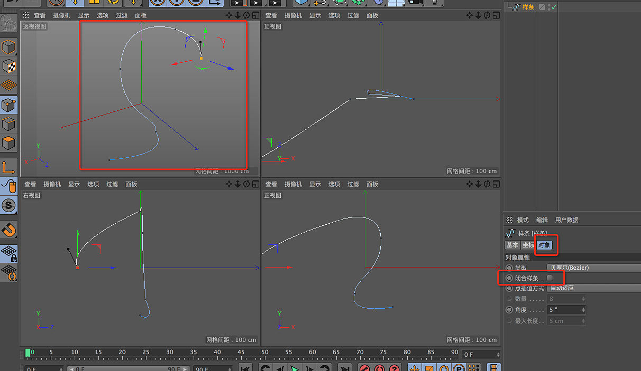This screenshot has height=371, width=641.
Task: Click the preview range bar 0 F–90 F
Action: 128,369
